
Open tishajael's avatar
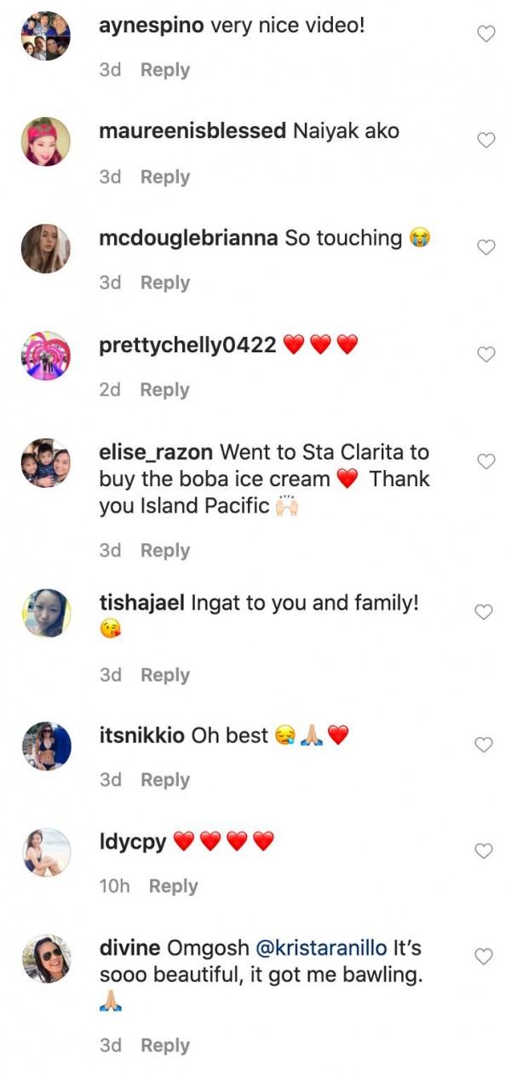click(45, 612)
